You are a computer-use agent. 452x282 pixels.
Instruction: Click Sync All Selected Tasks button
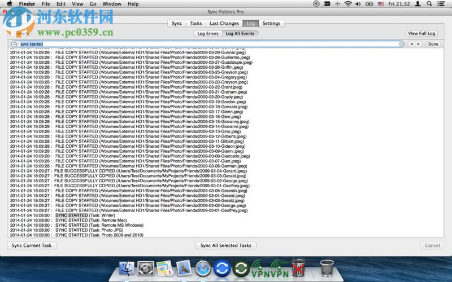tap(225, 245)
